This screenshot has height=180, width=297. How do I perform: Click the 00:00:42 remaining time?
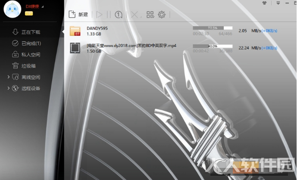point(201,51)
